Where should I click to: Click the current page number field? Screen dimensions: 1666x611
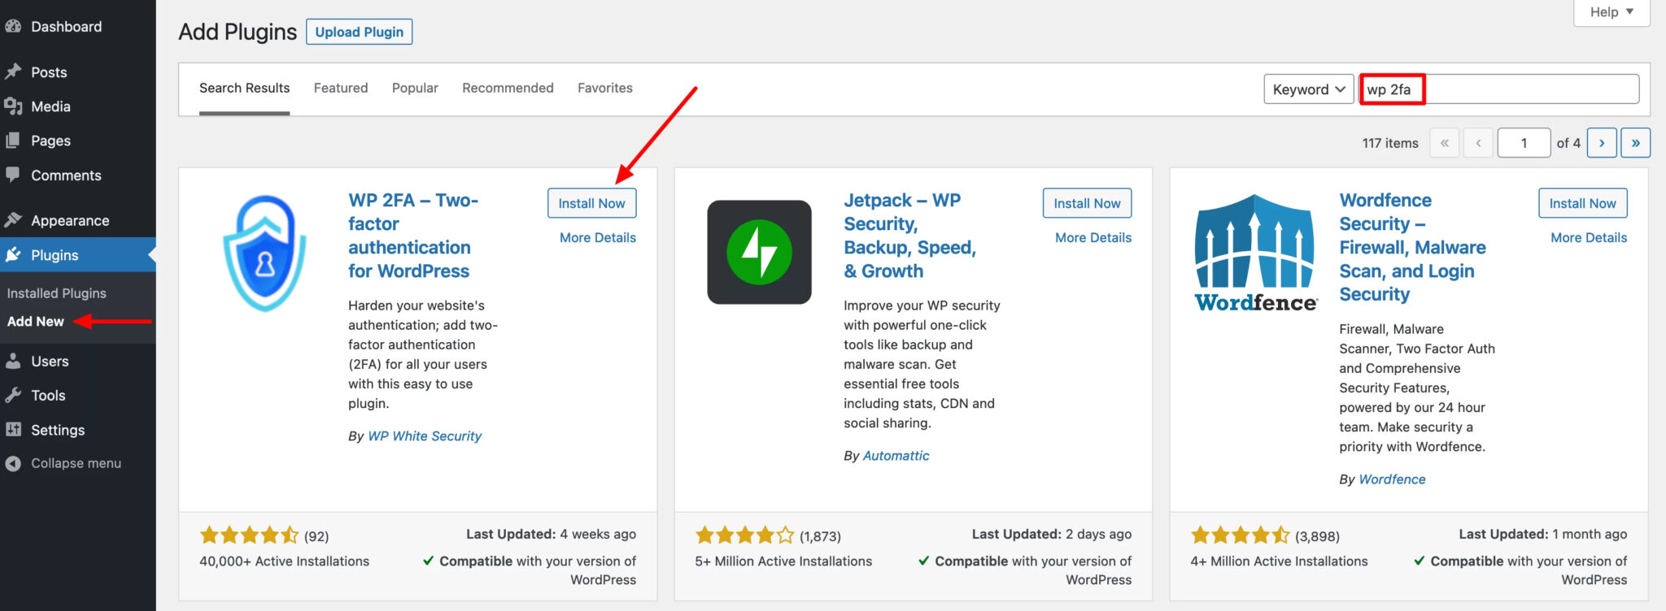tap(1524, 143)
